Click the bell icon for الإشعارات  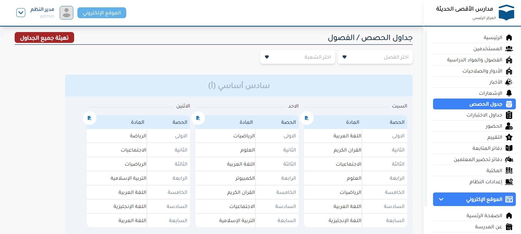(x=509, y=93)
